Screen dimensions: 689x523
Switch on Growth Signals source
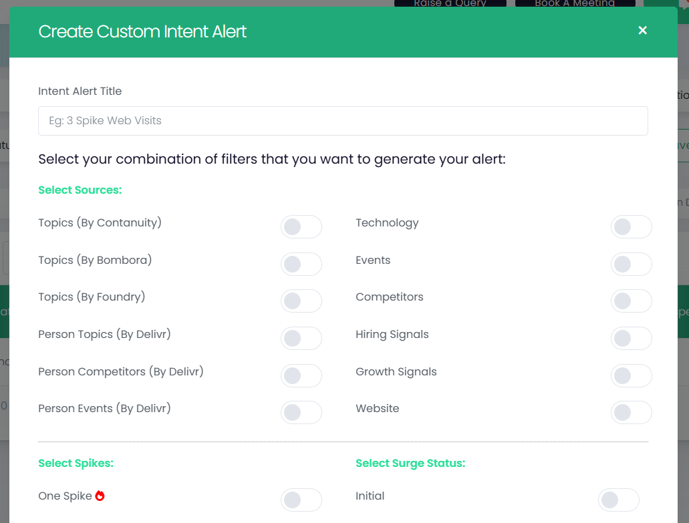click(x=631, y=376)
